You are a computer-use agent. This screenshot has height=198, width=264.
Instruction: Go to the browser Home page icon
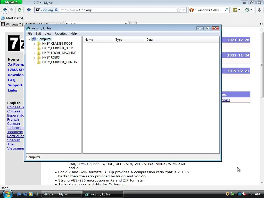pos(29,10)
